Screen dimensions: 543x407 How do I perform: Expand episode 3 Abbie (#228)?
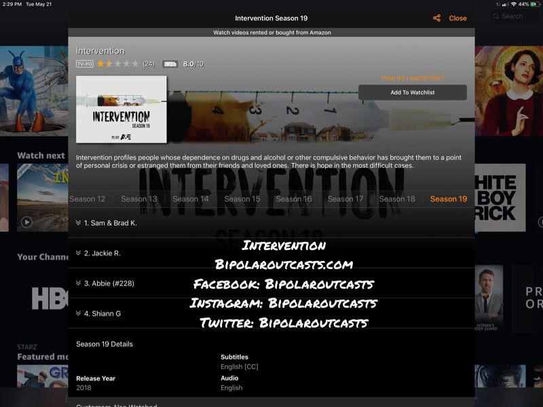pyautogui.click(x=109, y=283)
